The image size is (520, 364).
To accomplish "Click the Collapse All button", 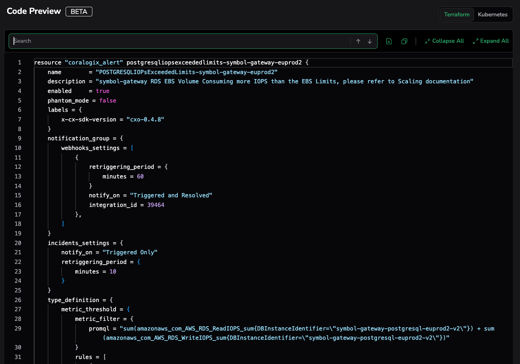I will [x=444, y=41].
